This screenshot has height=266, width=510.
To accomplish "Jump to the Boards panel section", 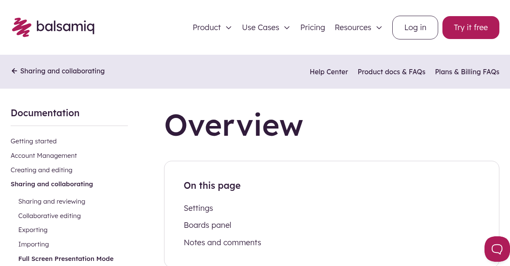I will point(207,225).
